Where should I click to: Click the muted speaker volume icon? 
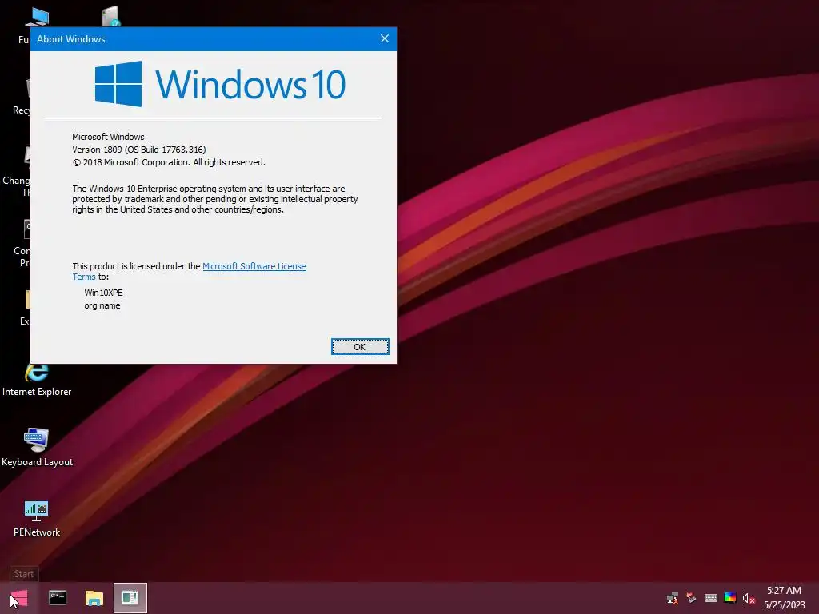[749, 598]
